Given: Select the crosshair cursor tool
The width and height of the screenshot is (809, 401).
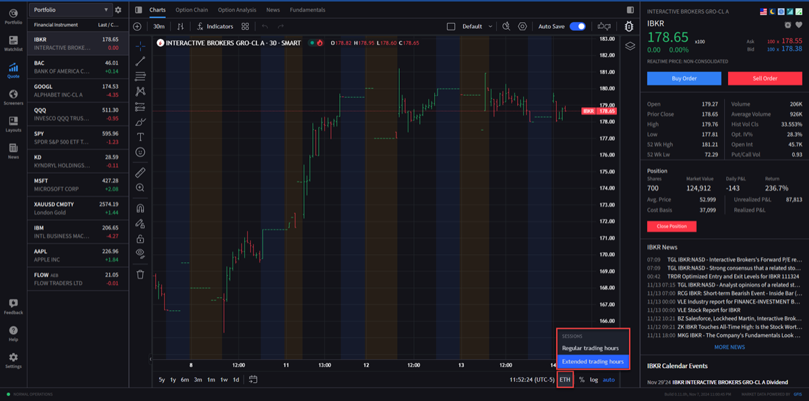Looking at the screenshot, I should [140, 46].
